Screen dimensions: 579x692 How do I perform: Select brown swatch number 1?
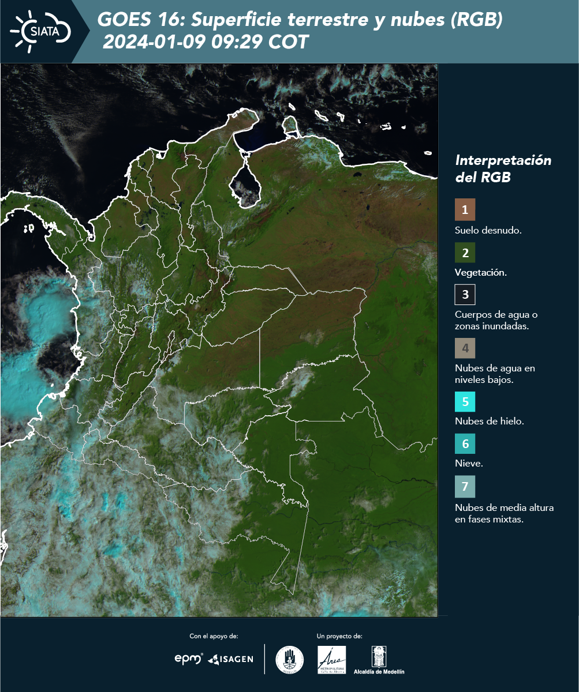pyautogui.click(x=465, y=210)
